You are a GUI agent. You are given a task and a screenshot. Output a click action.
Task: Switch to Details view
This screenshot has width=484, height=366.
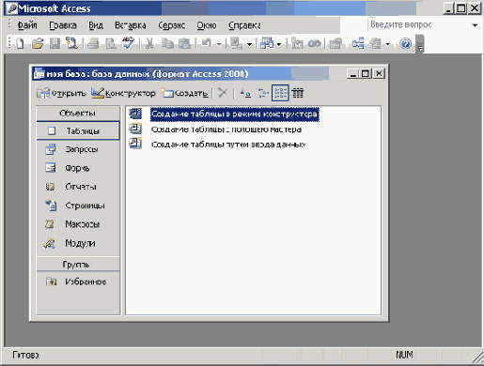click(298, 93)
